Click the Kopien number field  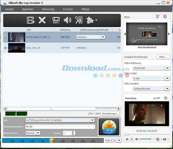point(67,133)
